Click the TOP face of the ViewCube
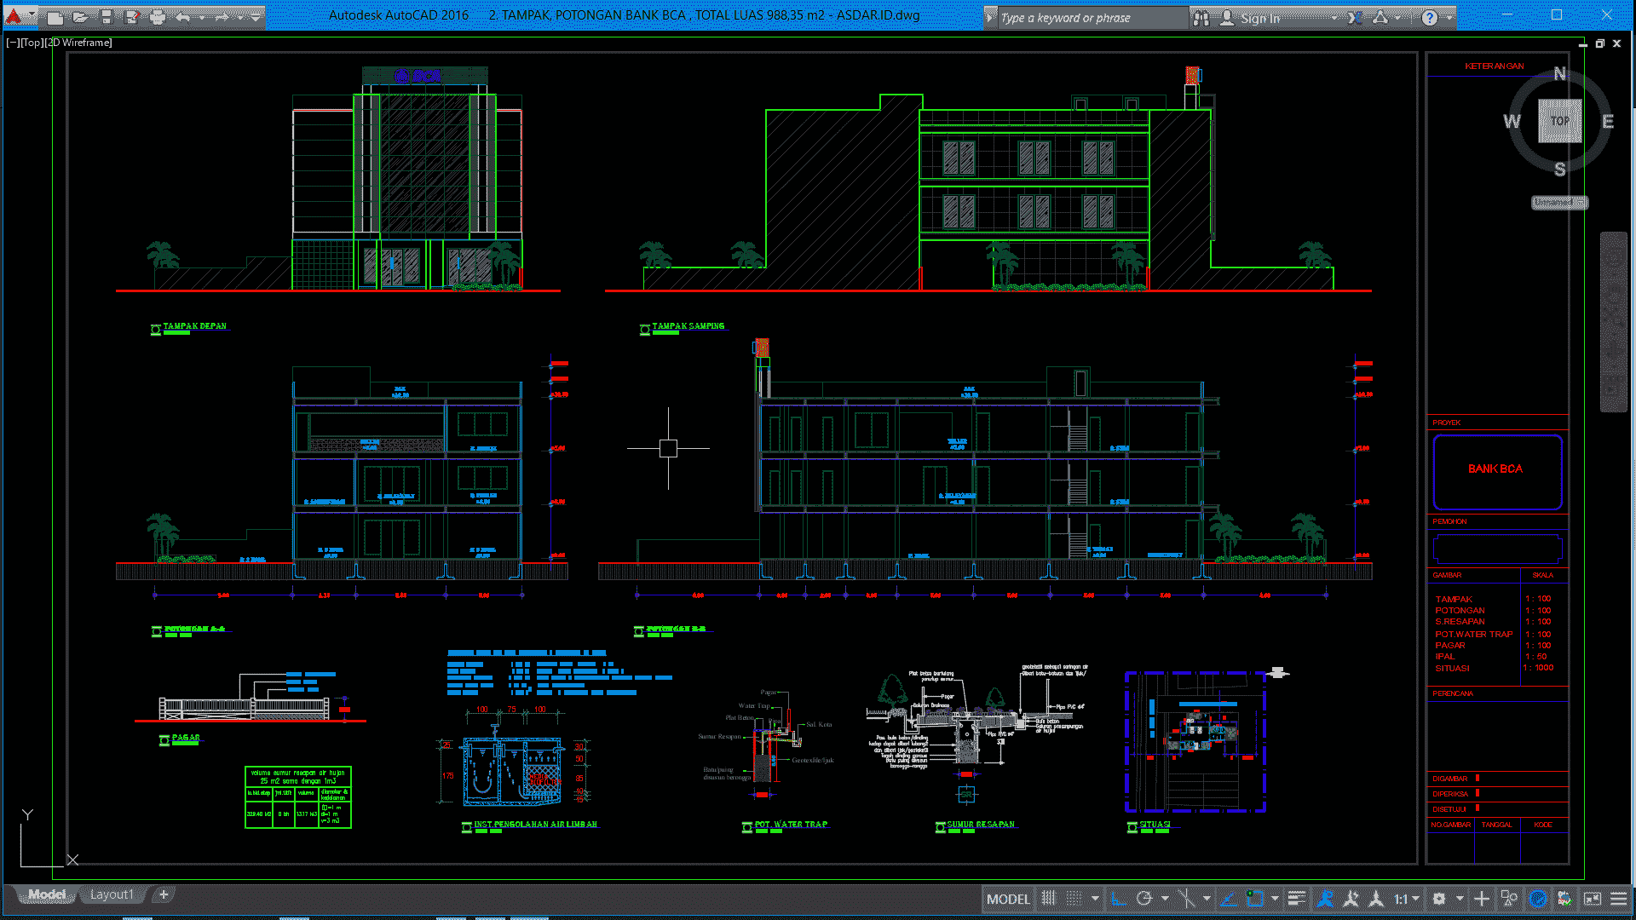 point(1560,121)
